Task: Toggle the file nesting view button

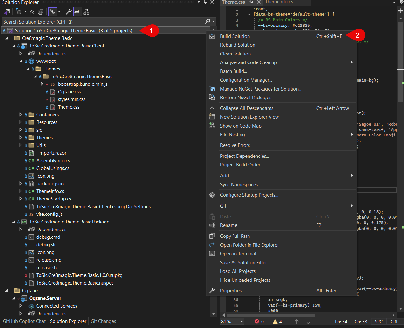Action: click(53, 12)
